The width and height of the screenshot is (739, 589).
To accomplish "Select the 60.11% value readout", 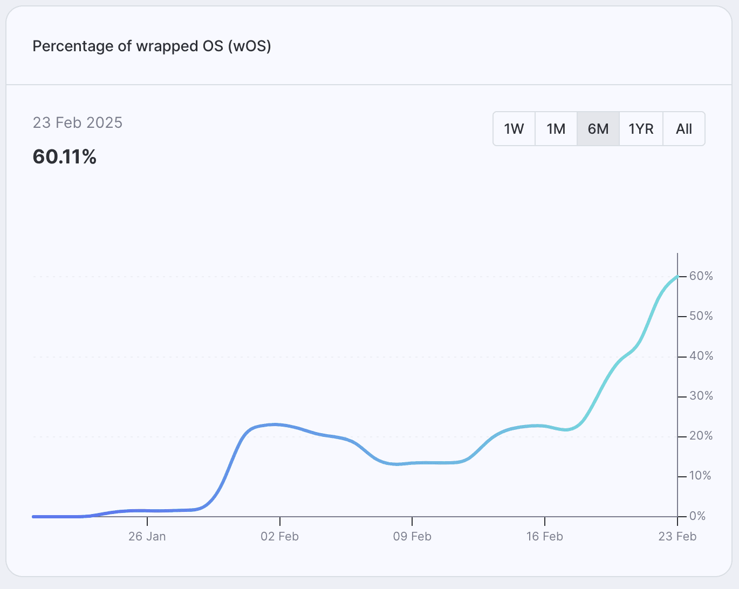I will [65, 157].
